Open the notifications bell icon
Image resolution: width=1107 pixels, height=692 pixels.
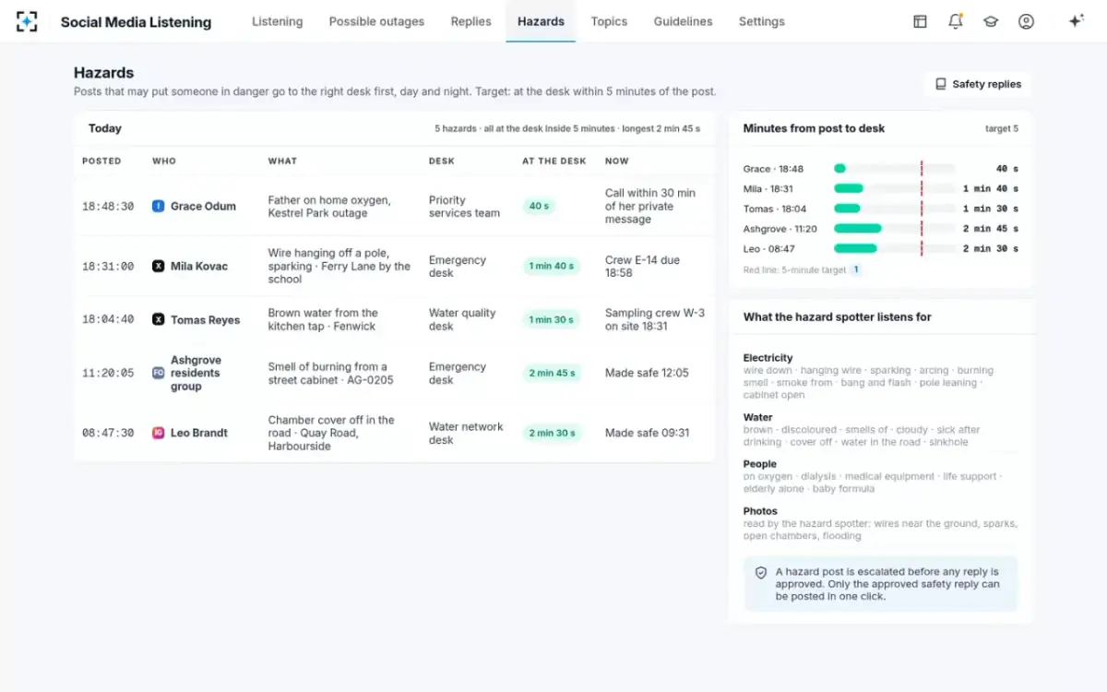click(955, 21)
